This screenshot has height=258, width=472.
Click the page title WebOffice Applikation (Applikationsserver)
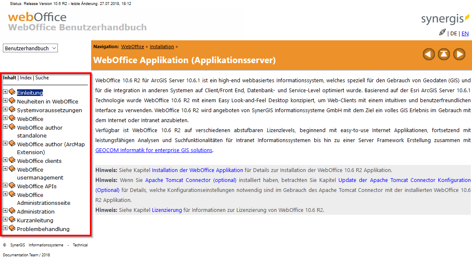pyautogui.click(x=184, y=60)
